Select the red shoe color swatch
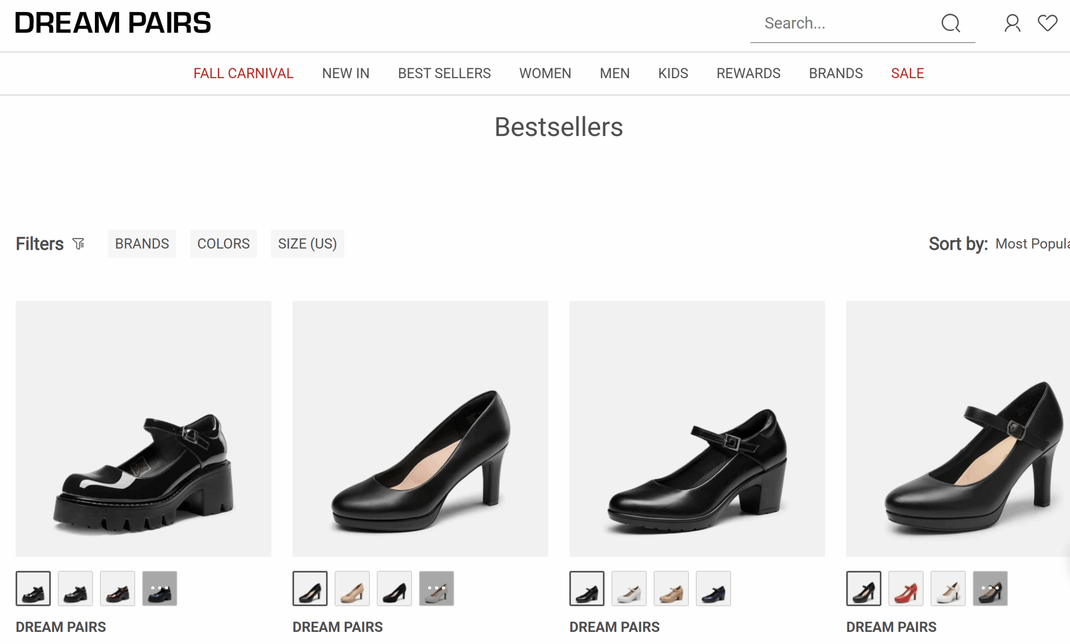 click(x=906, y=588)
